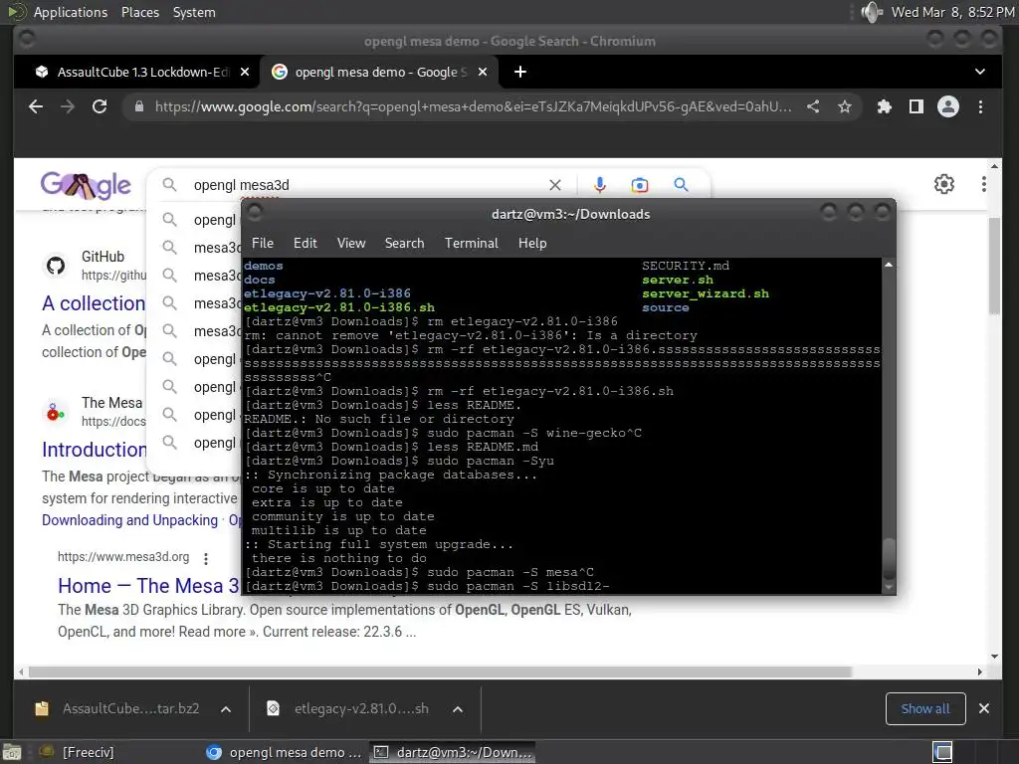This screenshot has width=1019, height=764.
Task: Switch to dartz@vm3 terminal taskbar item
Action: pos(453,752)
